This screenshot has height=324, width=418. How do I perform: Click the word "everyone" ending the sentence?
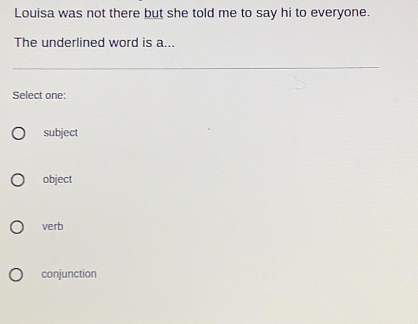tap(339, 13)
